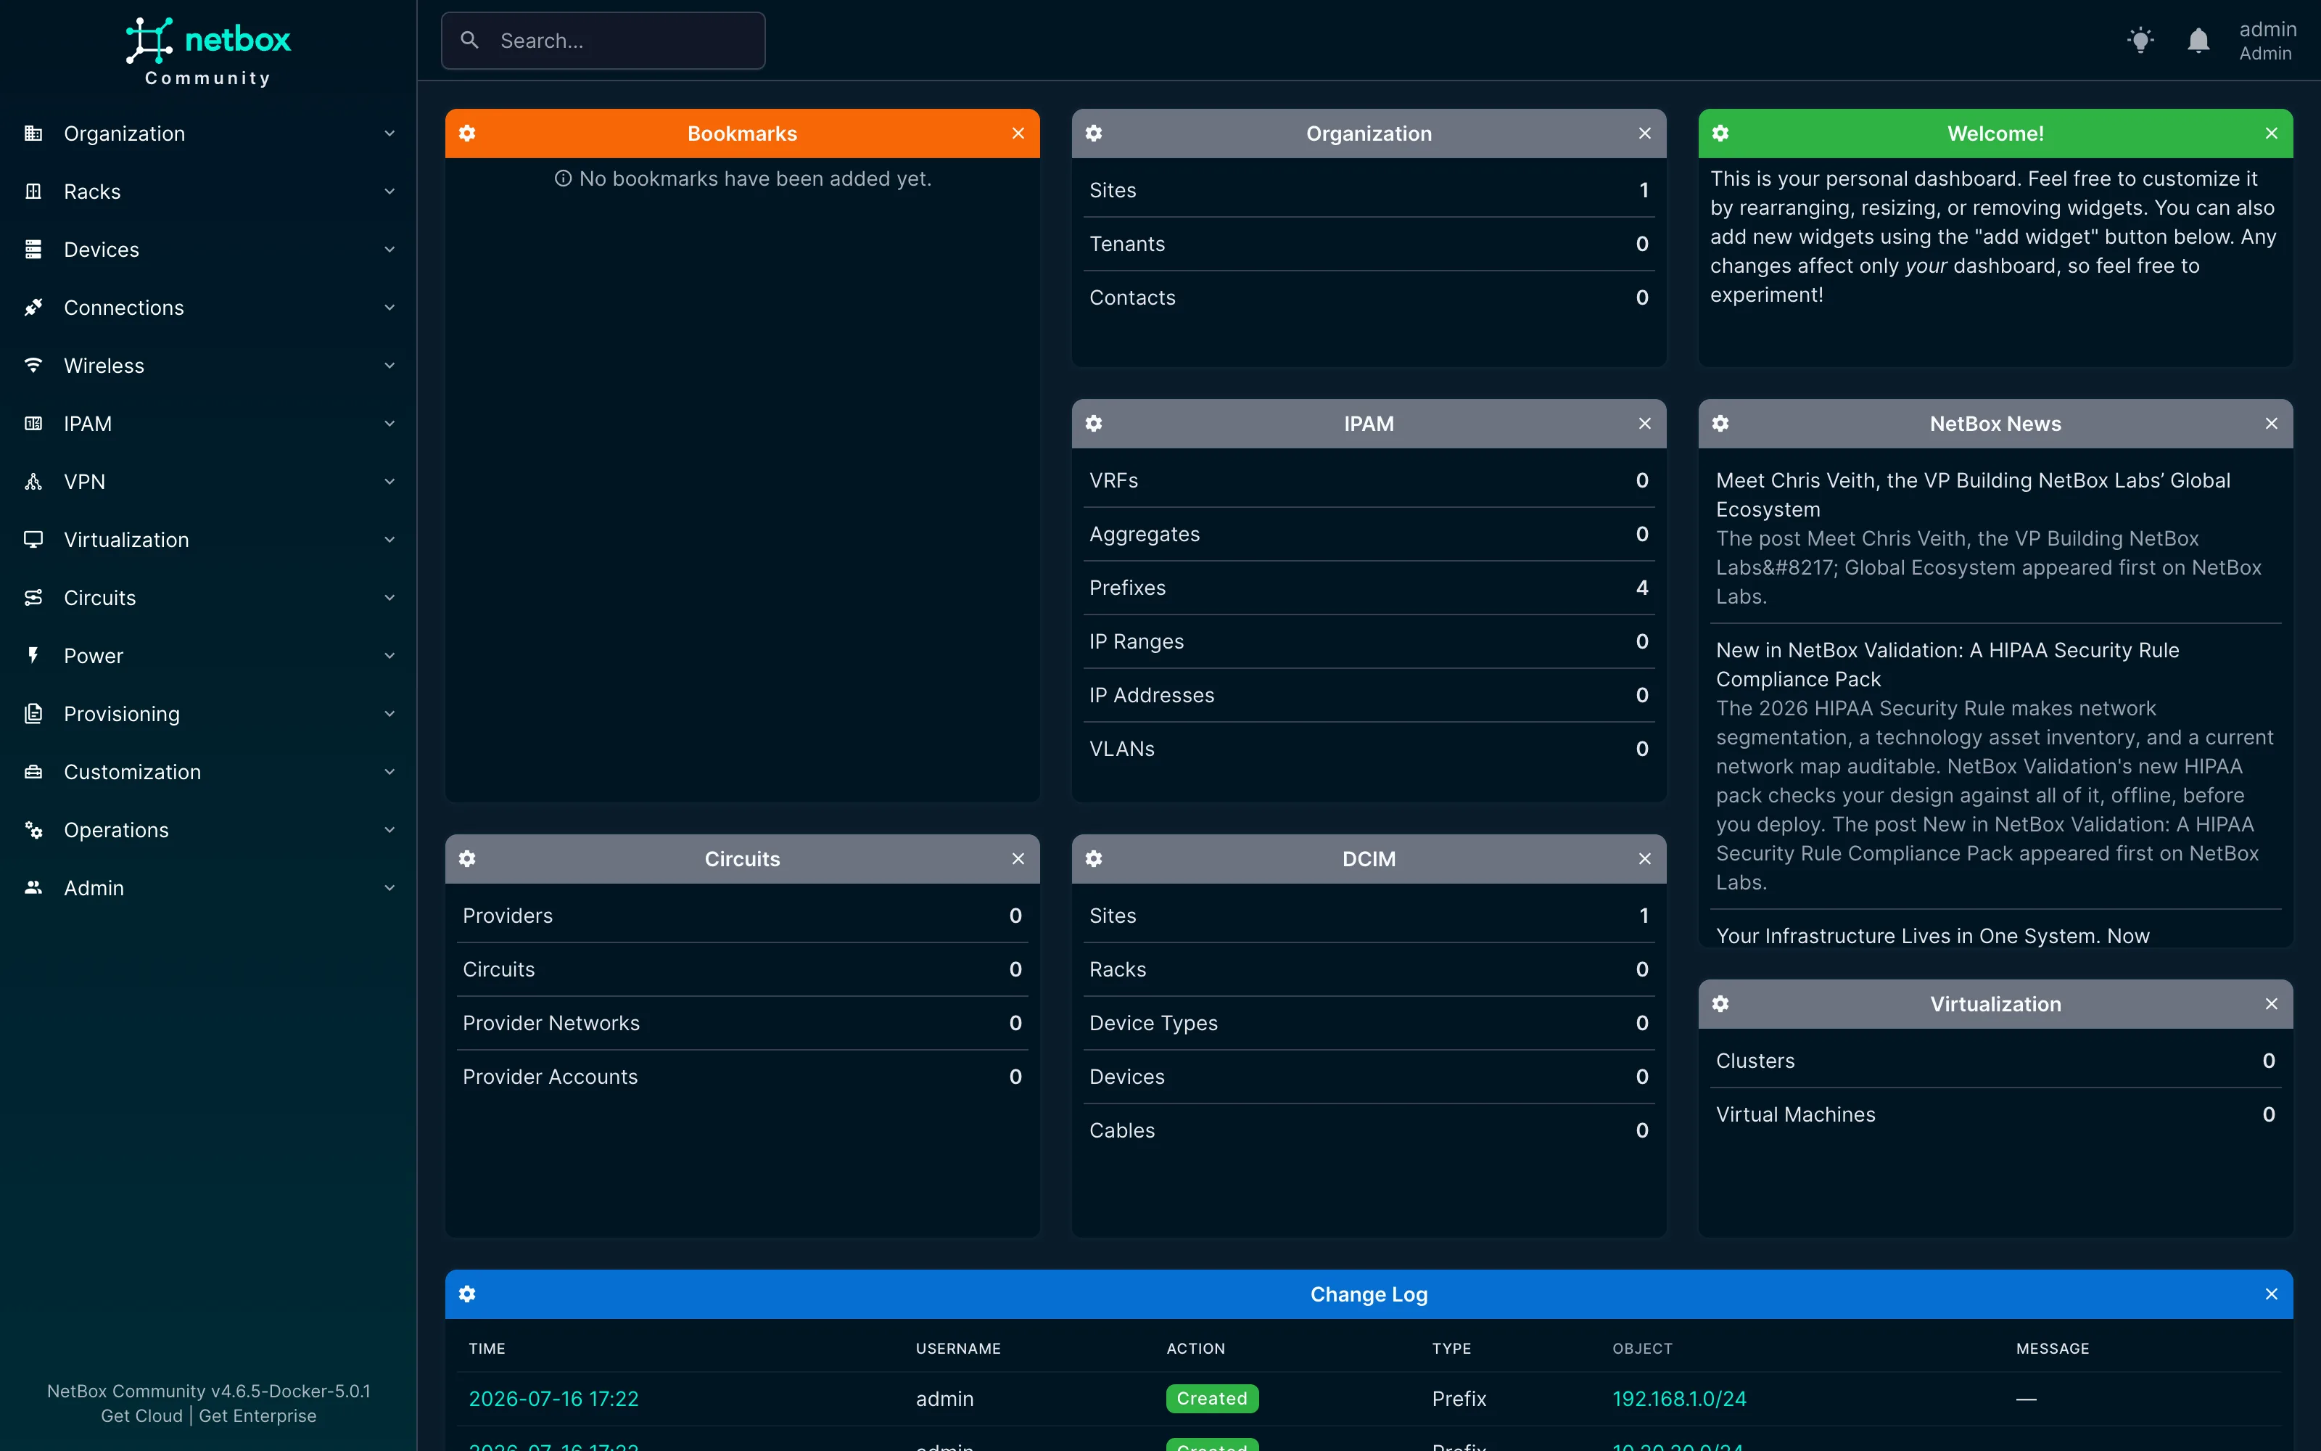This screenshot has width=2321, height=1451.
Task: Open the IPAM widget settings gear
Action: (1093, 423)
